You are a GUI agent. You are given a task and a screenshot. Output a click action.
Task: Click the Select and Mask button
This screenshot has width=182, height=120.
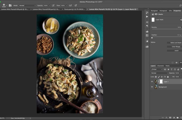coord(175,43)
